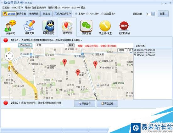Click the map pan right arrow
The image size is (173, 133).
pos(12,56)
